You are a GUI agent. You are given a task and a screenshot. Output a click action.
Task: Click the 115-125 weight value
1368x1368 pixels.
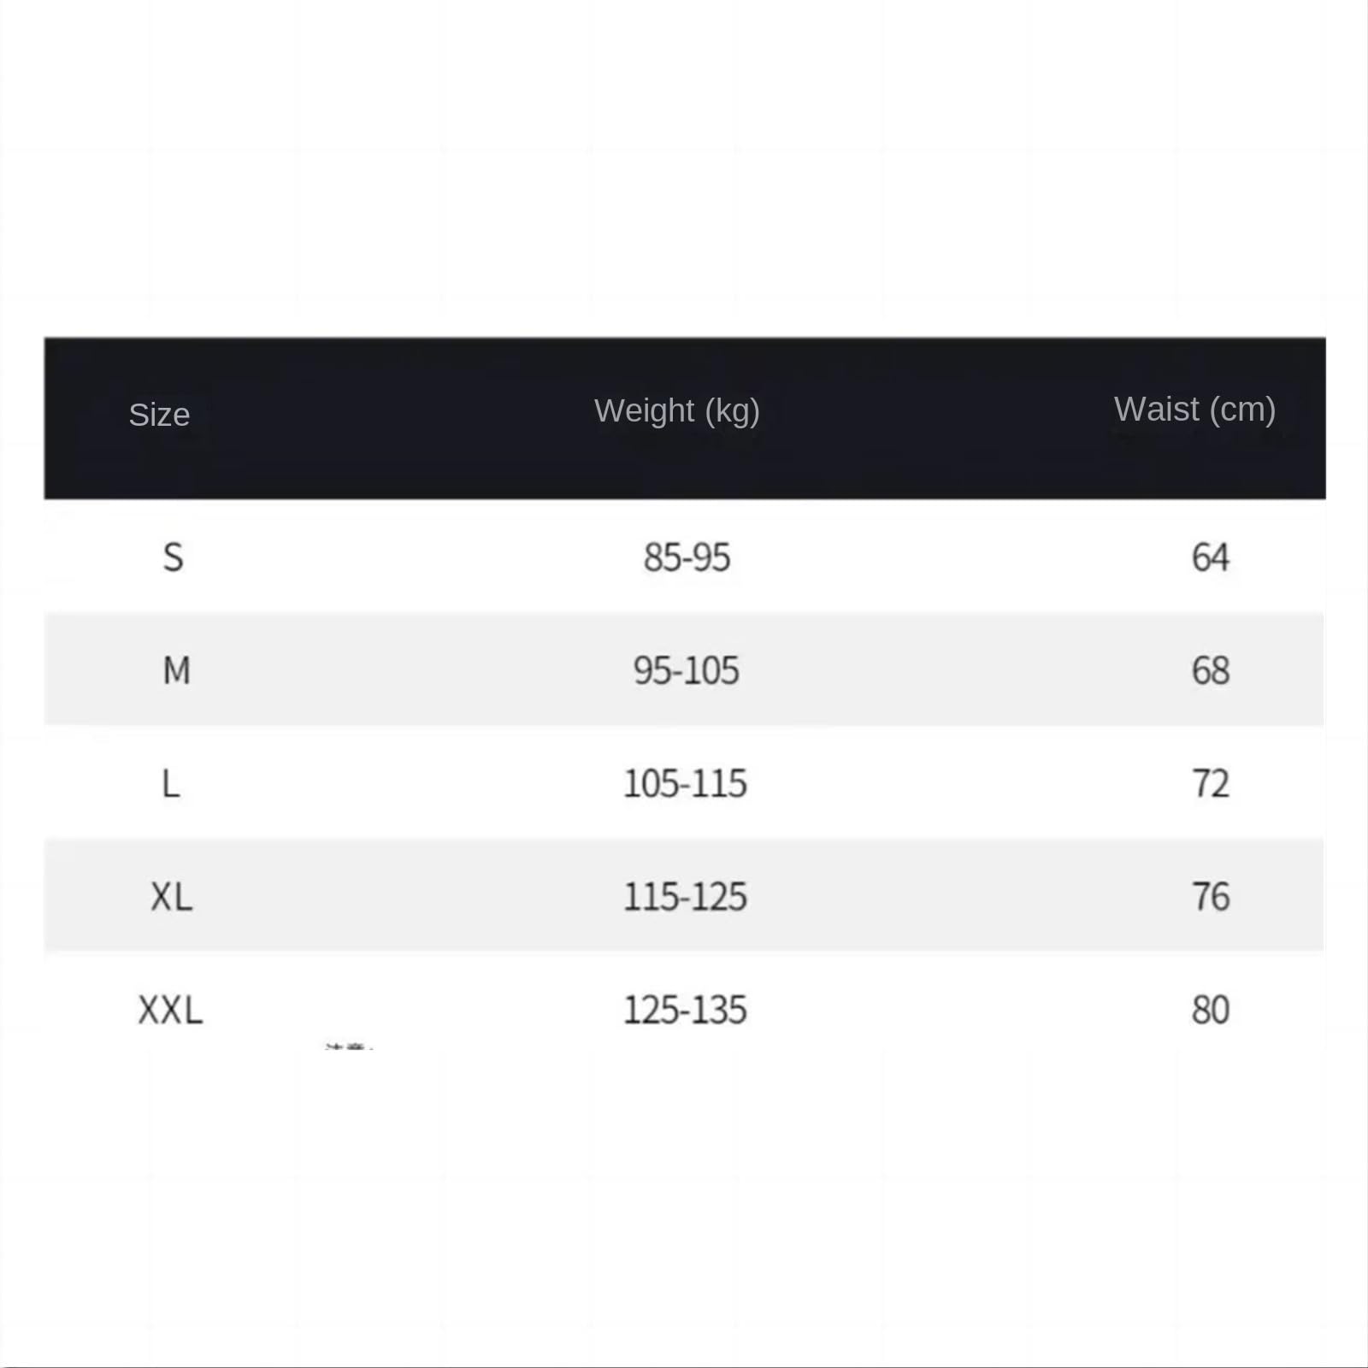coord(685,897)
